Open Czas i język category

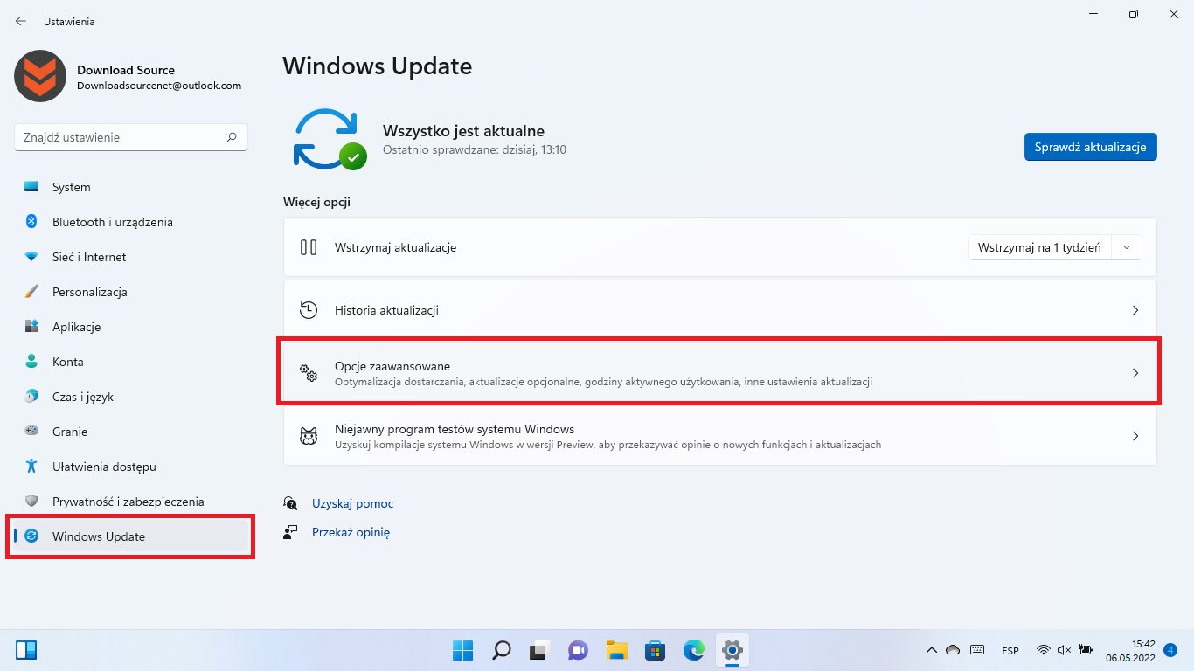pos(131,397)
